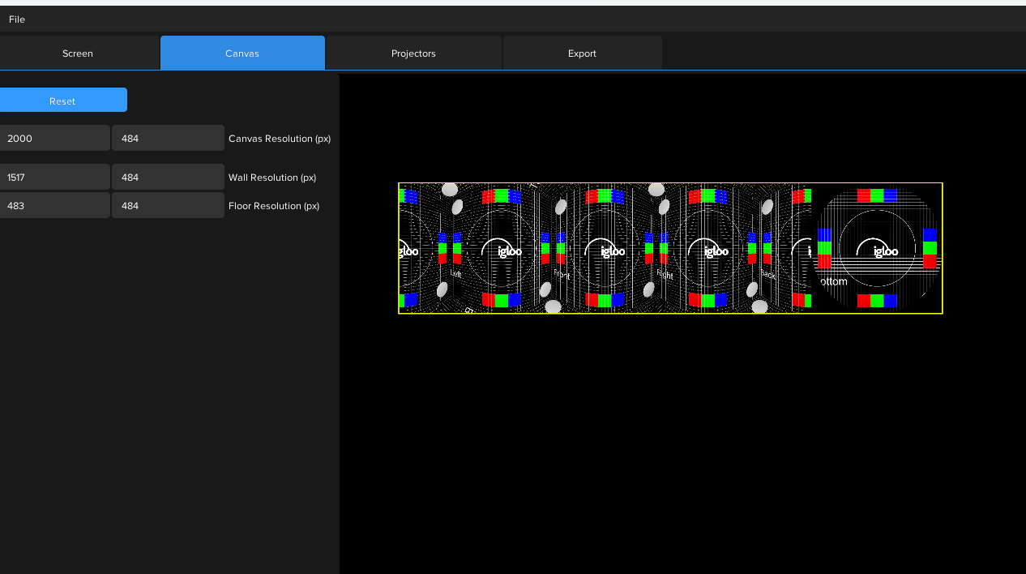Click the yellow canvas boundary outline
1026x574 pixels.
[x=670, y=182]
